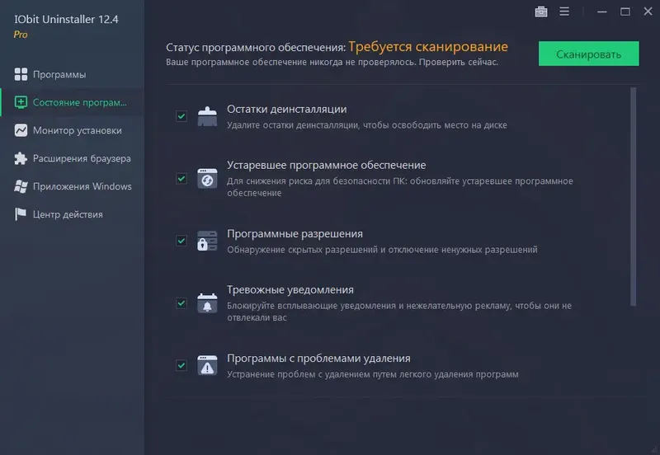Click the vertical scrollbar in scan list
The image size is (660, 455).
[x=633, y=196]
